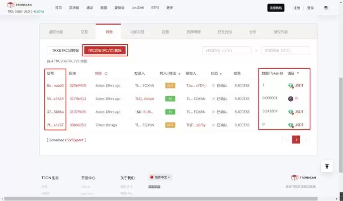The image size is (343, 201).
Task: Open USDT token icon in 32069410 row
Action: (x=290, y=86)
